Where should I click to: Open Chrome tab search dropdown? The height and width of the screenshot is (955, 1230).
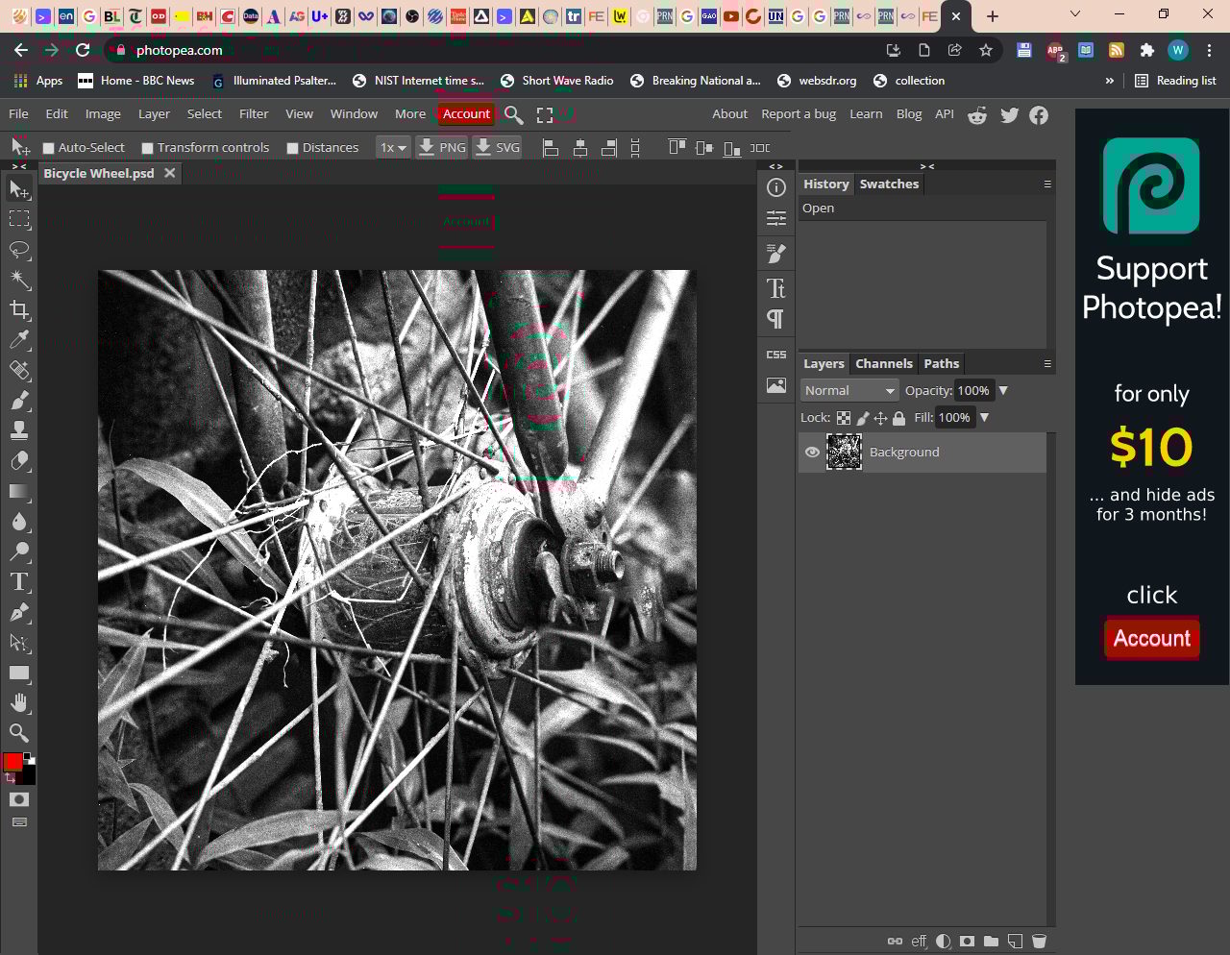(1075, 14)
